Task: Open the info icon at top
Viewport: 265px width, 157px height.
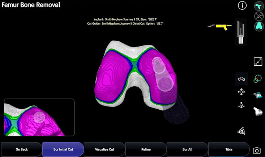Action: (242, 5)
